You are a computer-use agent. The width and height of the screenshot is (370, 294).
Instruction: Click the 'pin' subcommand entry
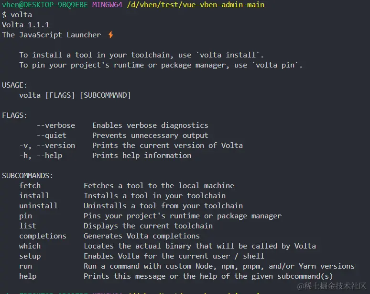pyautogui.click(x=25, y=216)
